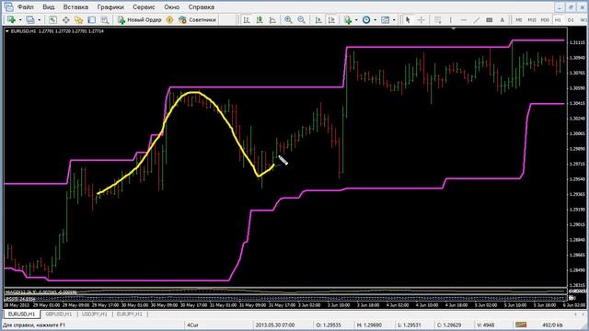Image resolution: width=589 pixels, height=331 pixels.
Task: Click the 1.31115 price scale label
Action: (x=578, y=43)
